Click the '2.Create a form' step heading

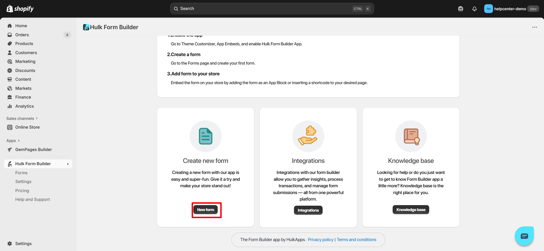(184, 54)
